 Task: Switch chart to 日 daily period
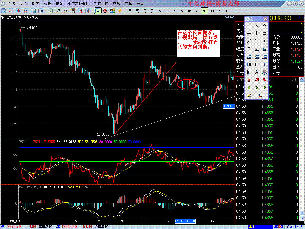130,11
